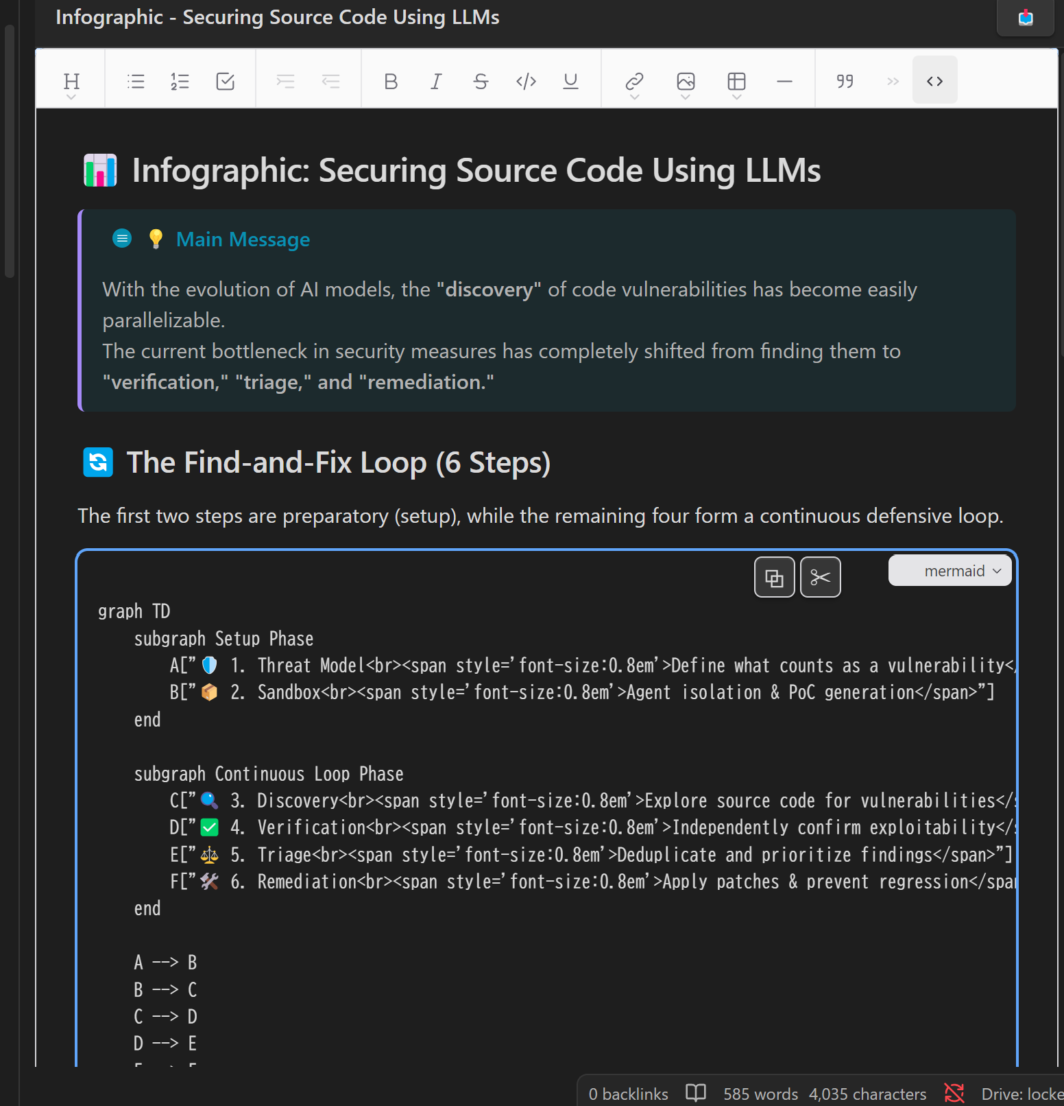Click the line subgraph Continuous Loop Phase
This screenshot has width=1064, height=1106.
tap(269, 774)
